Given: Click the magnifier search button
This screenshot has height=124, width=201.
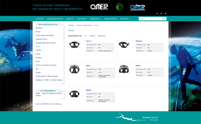Looking at the screenshot, I should tap(164, 19).
